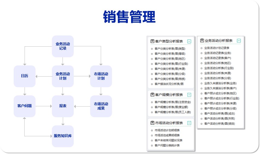The height and width of the screenshot is (154, 260).
Task: Collapse the 市场活动分析报表 panel
Action: click(x=189, y=123)
